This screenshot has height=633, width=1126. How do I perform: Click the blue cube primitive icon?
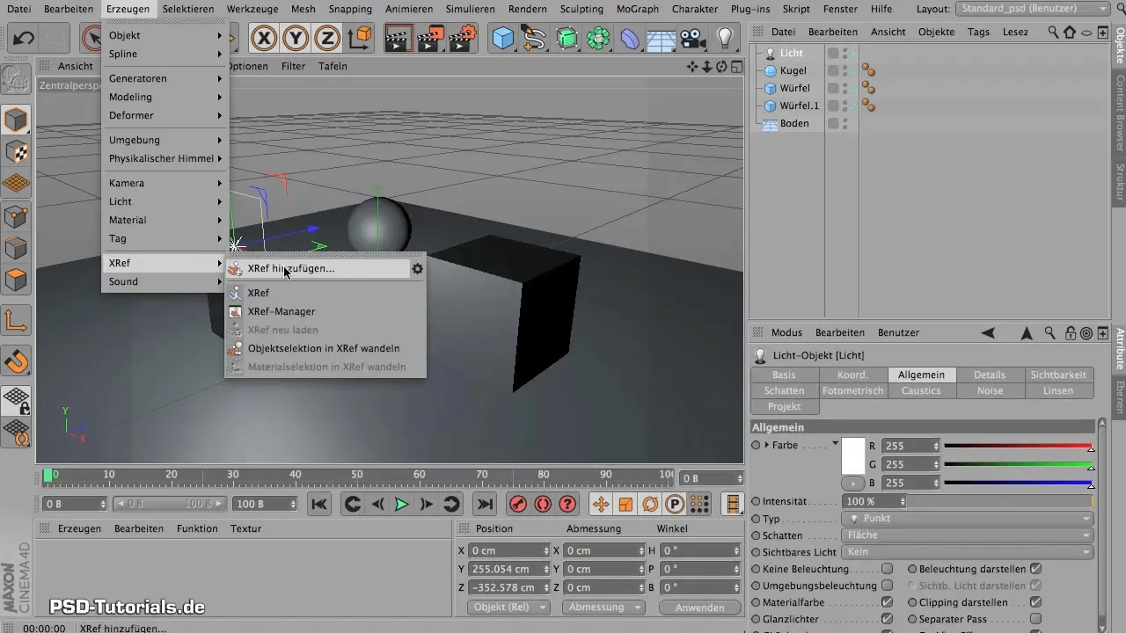(x=502, y=38)
